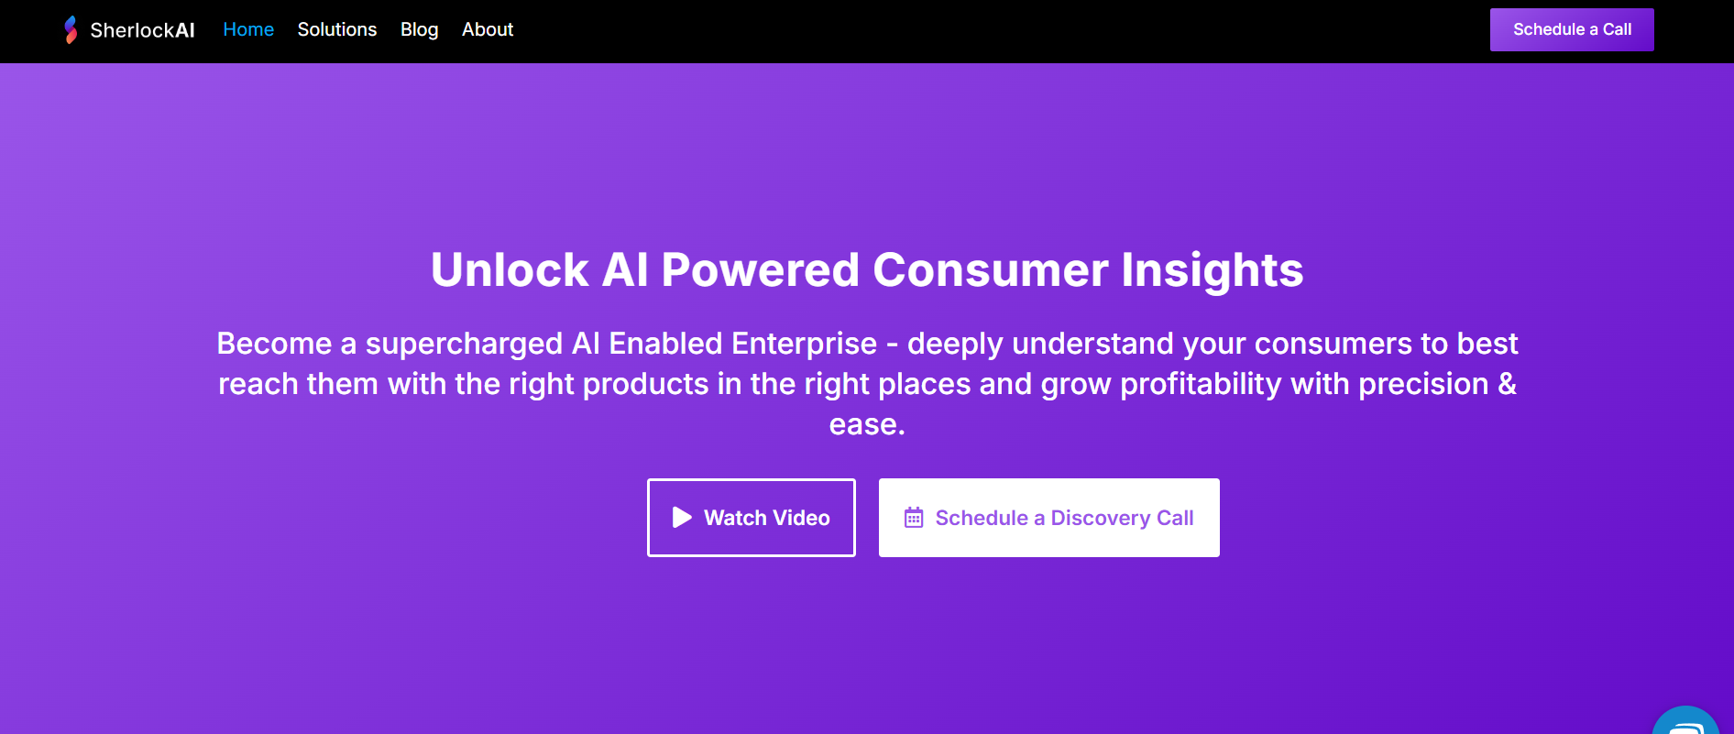This screenshot has height=734, width=1734.
Task: Click the SherlockAI brand name text
Action: 142,30
